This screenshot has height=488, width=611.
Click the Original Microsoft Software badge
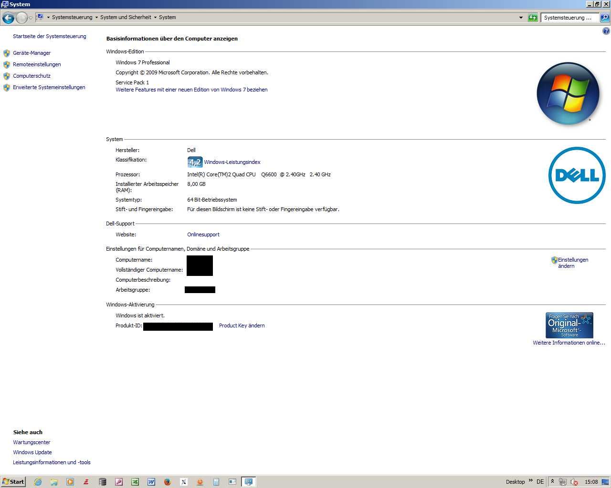(x=569, y=325)
